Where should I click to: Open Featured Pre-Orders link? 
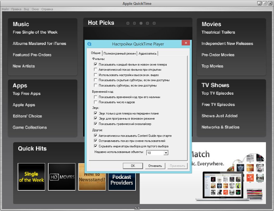click(32, 55)
